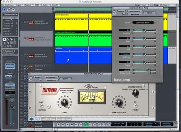Open the Audio menu
181x132 pixels.
point(46,5)
